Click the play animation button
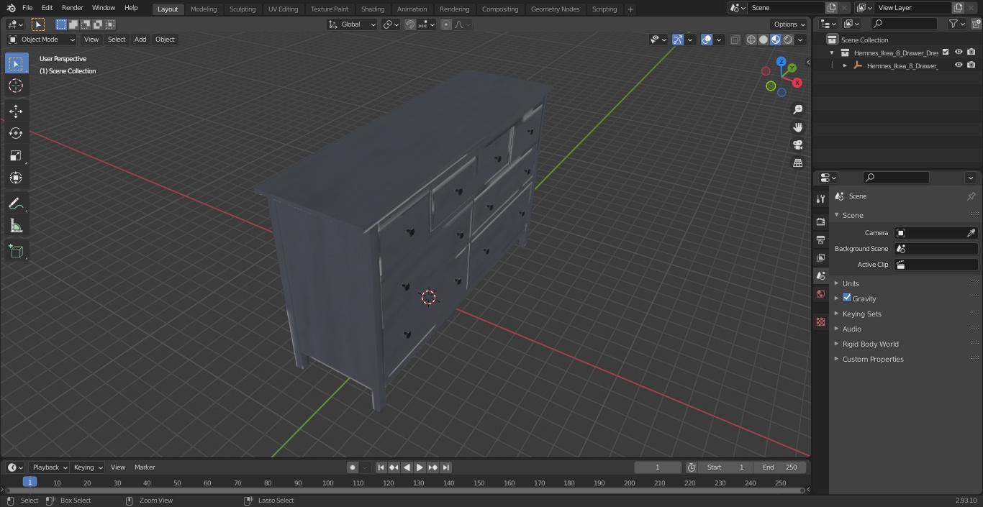This screenshot has width=983, height=507. [420, 467]
